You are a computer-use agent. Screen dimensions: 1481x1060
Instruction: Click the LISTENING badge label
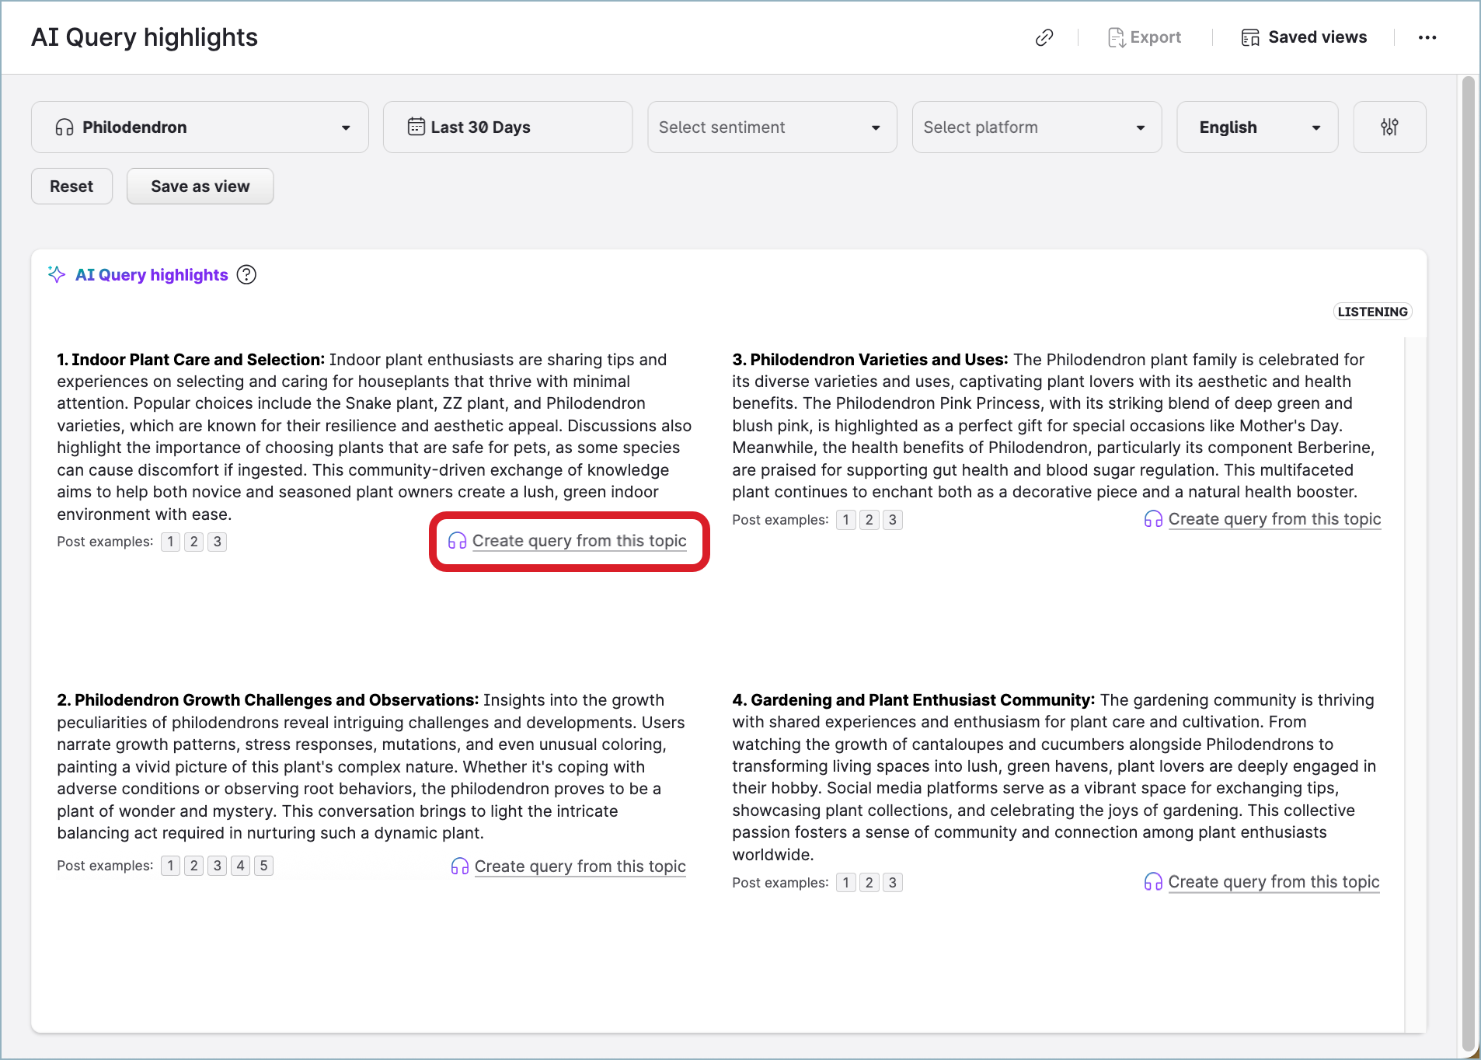(x=1372, y=312)
